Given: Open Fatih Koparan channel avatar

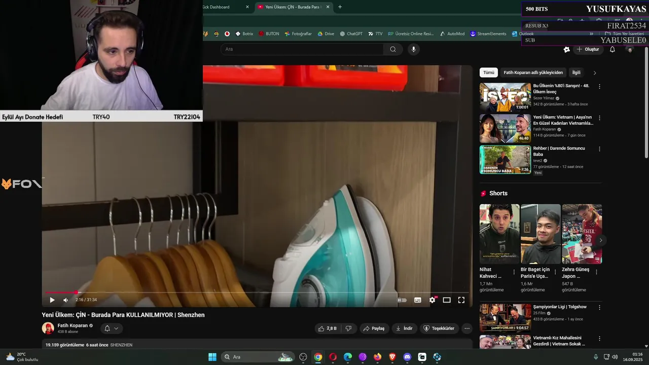Looking at the screenshot, I should click(x=48, y=328).
